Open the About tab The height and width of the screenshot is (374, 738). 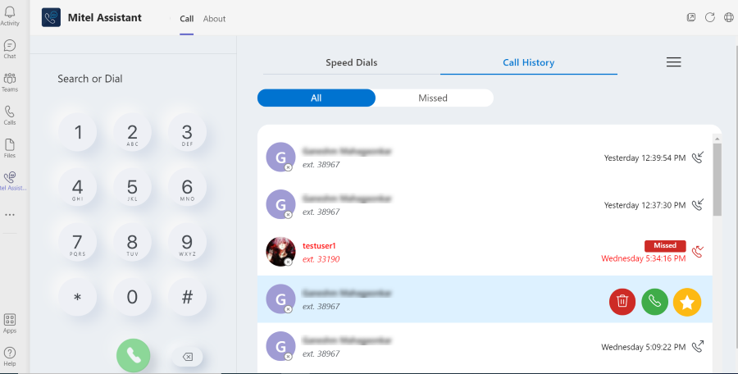[214, 19]
